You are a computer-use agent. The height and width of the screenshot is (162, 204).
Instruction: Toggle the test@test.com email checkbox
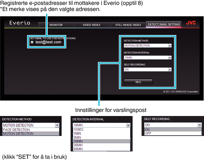[32, 42]
